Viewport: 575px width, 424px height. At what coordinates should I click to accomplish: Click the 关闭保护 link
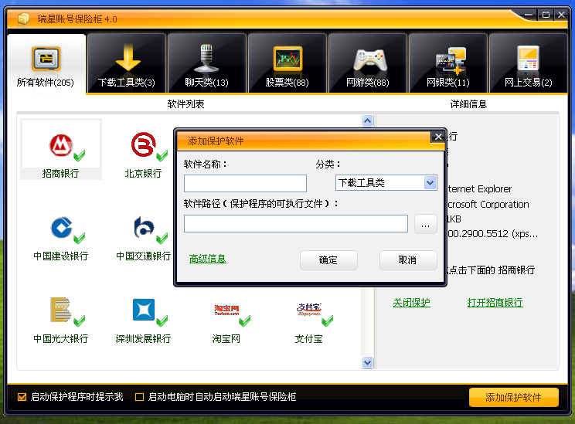pos(411,303)
